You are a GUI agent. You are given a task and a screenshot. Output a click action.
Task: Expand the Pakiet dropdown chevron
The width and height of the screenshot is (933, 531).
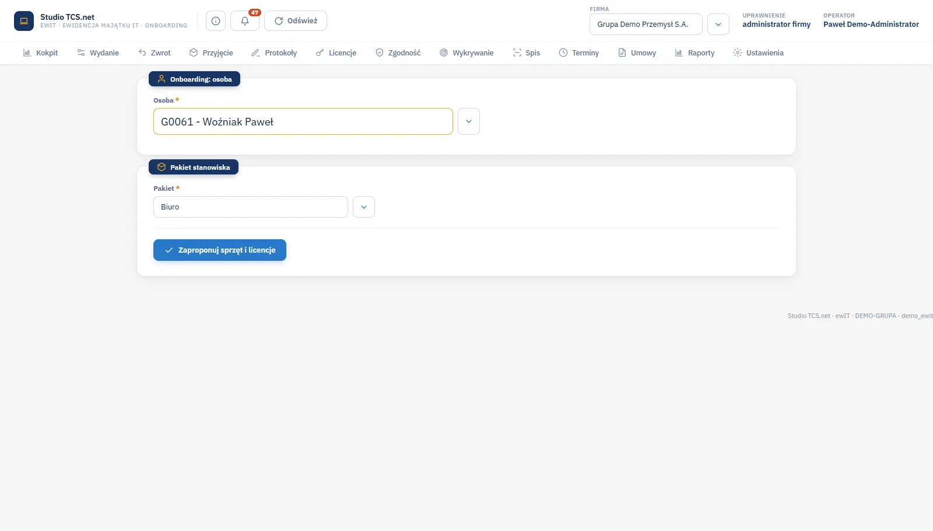click(364, 207)
